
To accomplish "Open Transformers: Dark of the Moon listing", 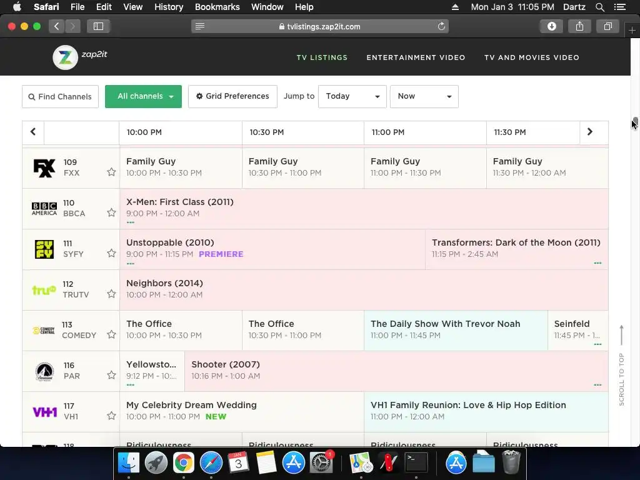I will (x=516, y=249).
